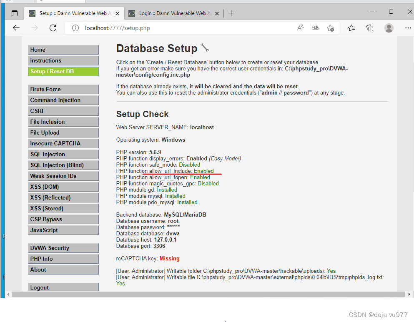
Task: Open the Read aloud icon
Action: click(x=300, y=27)
